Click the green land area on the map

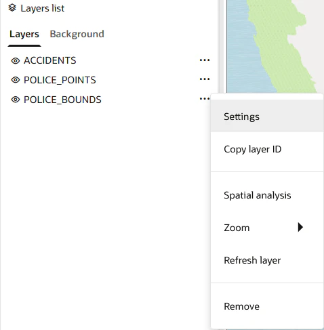[280, 45]
